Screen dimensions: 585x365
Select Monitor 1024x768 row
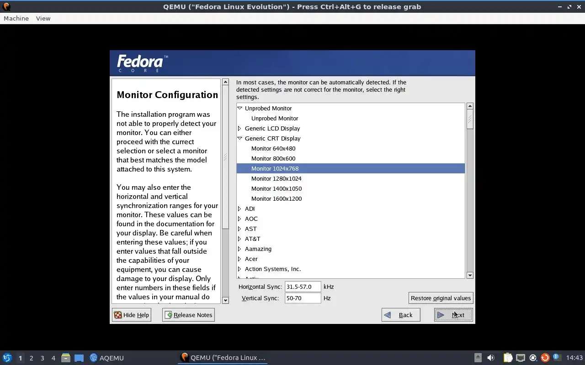[351, 168]
